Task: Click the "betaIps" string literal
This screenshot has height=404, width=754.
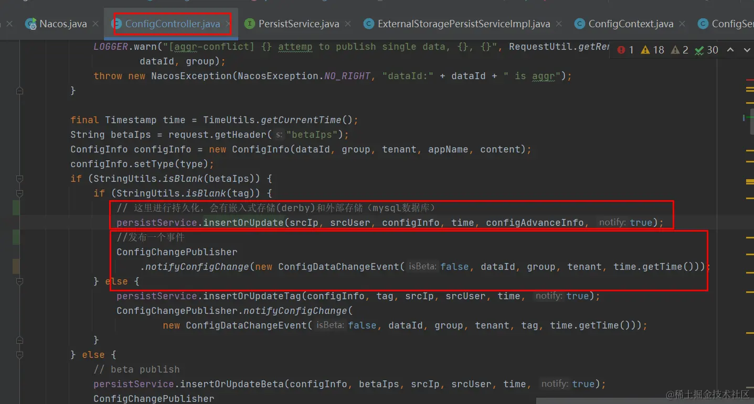Action: point(312,135)
